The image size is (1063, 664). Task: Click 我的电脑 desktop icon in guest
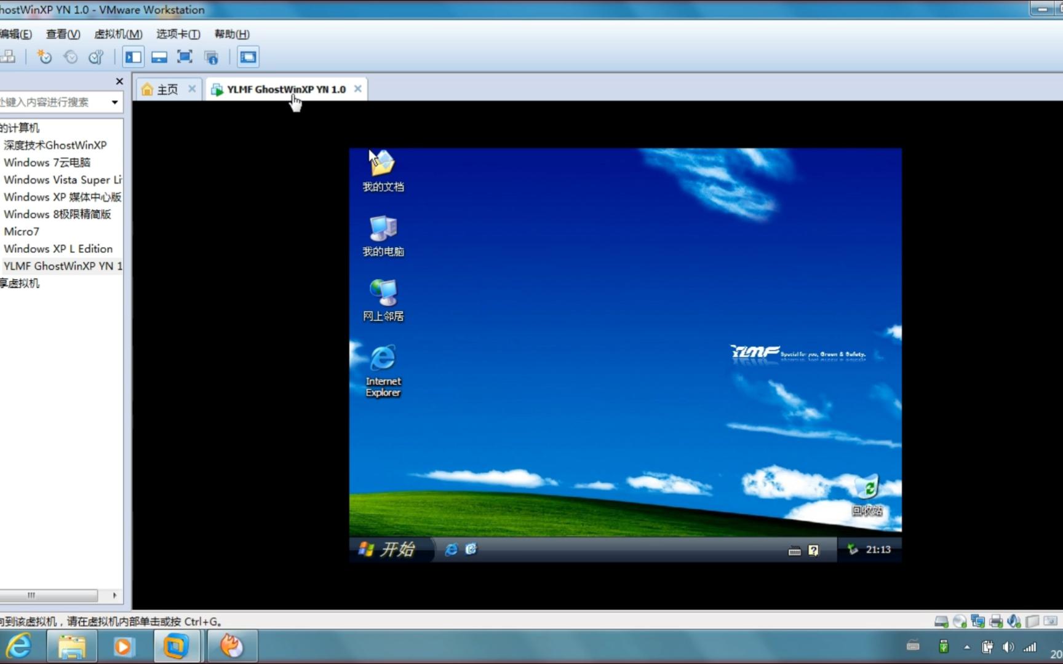point(383,236)
